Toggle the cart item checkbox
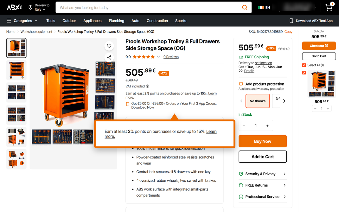339x212 pixels. tap(304, 73)
